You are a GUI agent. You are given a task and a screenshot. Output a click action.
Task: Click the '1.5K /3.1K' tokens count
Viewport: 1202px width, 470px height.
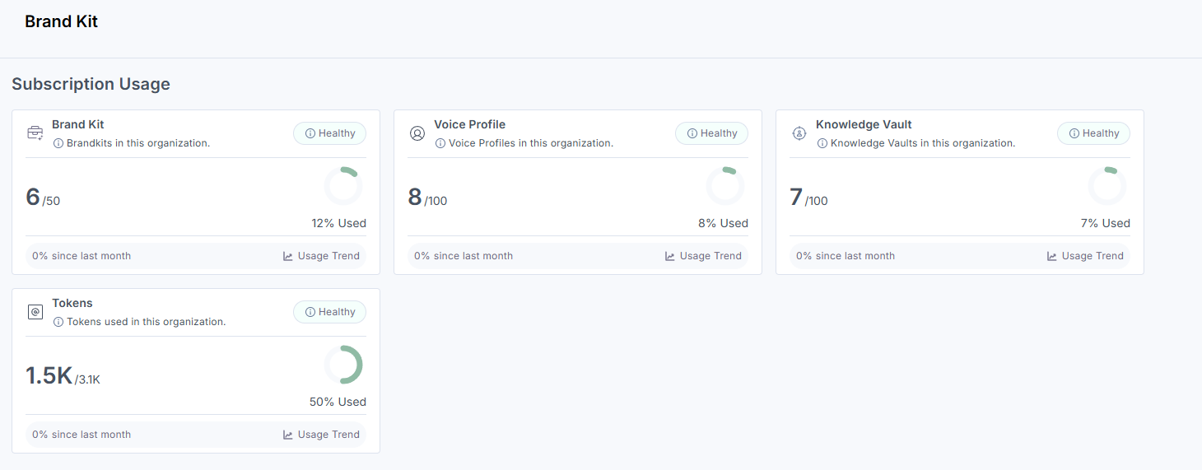click(63, 376)
